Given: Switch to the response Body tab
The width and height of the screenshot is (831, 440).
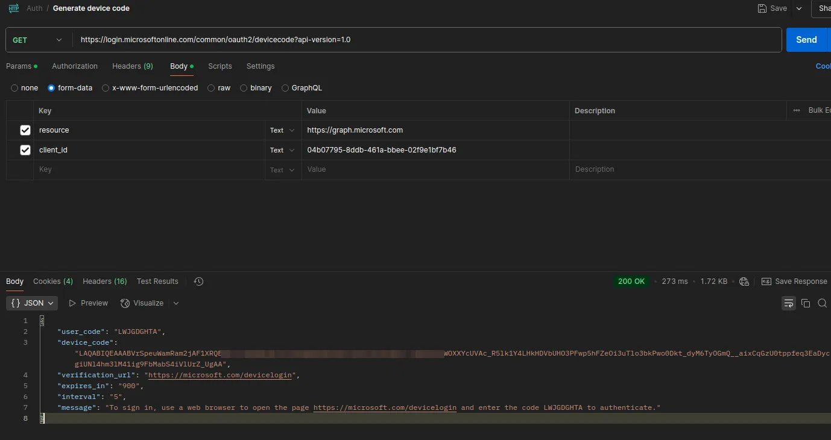Looking at the screenshot, I should (15, 281).
